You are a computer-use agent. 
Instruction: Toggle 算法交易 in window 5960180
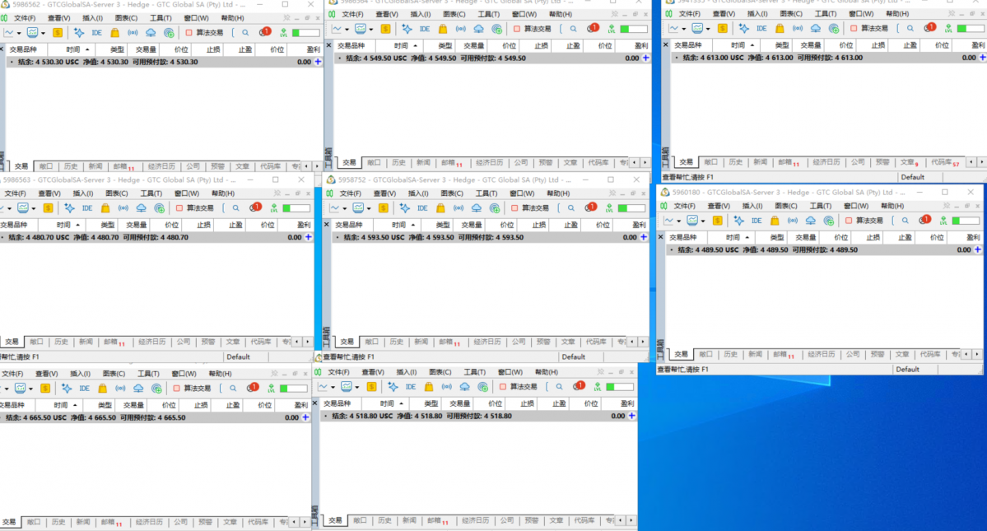864,221
